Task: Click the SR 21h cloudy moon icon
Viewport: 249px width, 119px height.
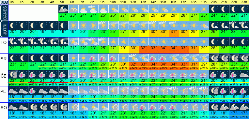Action: [x=224, y=58]
